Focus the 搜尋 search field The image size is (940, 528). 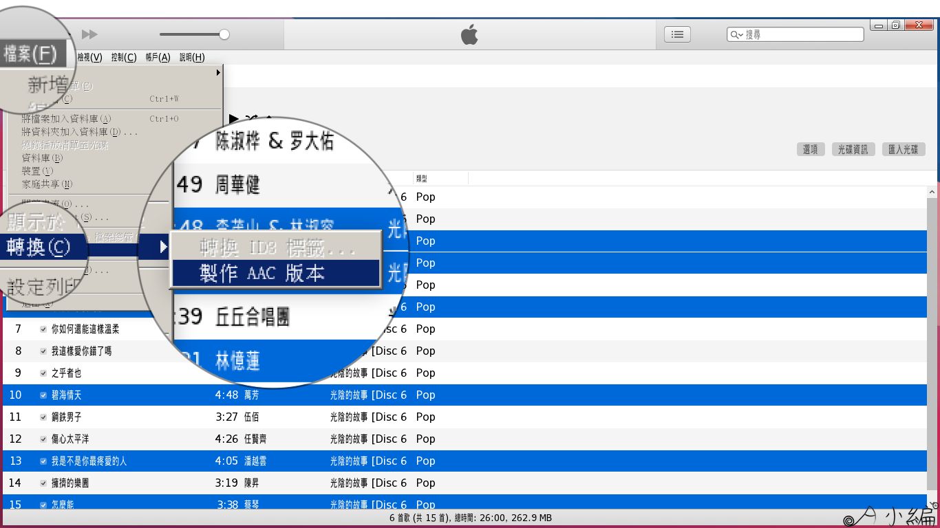795,34
